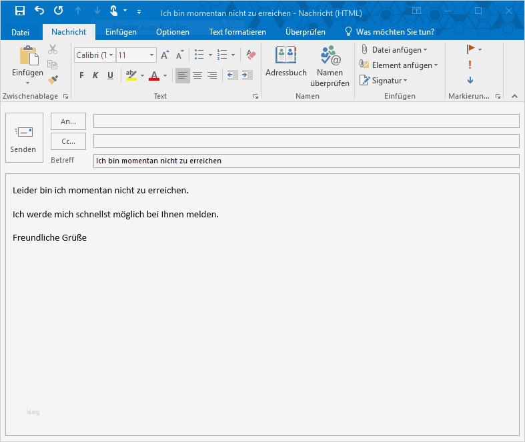This screenshot has height=442, width=525.
Task: Open the font size dropdown
Action: pyautogui.click(x=152, y=55)
